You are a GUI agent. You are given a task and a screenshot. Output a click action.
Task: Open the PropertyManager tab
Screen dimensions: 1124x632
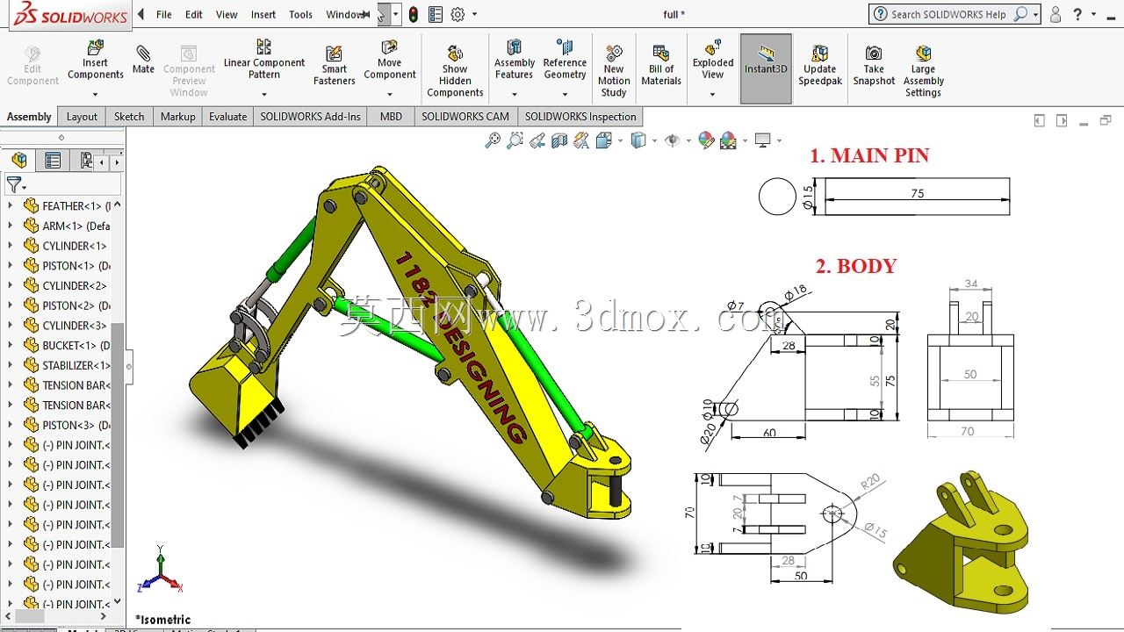[53, 161]
